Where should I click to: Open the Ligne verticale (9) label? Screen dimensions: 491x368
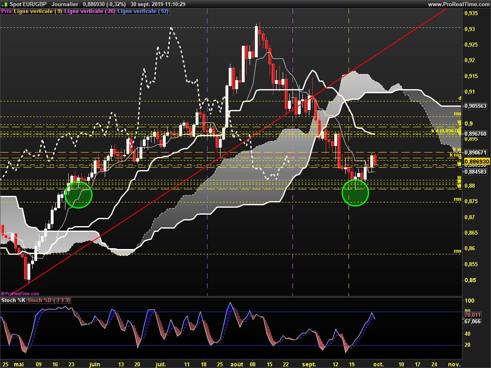pos(38,11)
